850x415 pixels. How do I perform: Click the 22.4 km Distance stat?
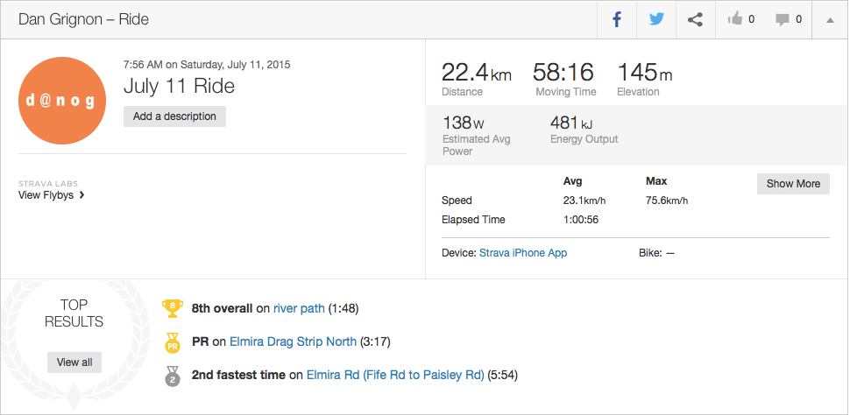pyautogui.click(x=476, y=77)
